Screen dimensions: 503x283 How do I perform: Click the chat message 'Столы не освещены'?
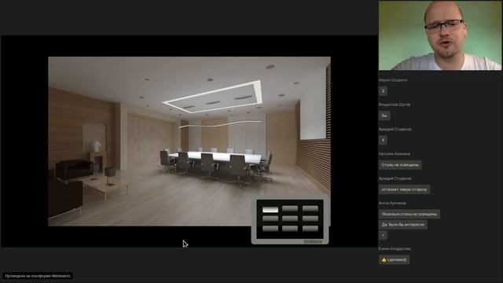click(400, 165)
